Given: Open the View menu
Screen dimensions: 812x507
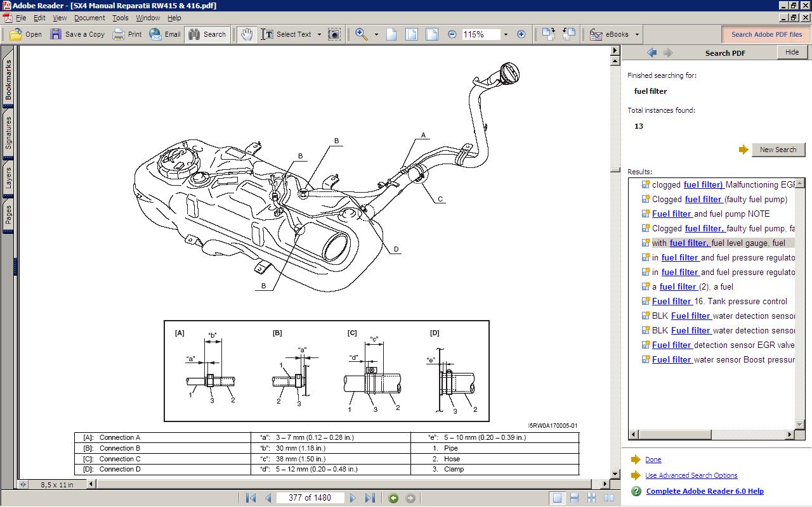Looking at the screenshot, I should (x=60, y=18).
